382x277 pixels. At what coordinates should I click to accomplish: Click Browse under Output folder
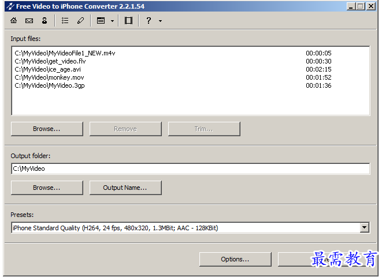point(47,188)
